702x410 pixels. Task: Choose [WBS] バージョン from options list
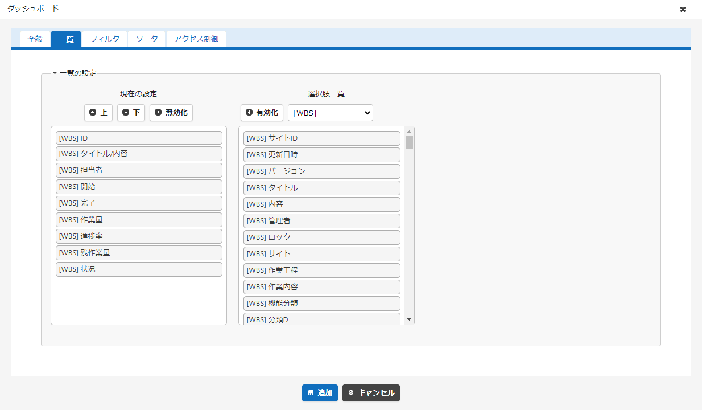[x=322, y=171]
